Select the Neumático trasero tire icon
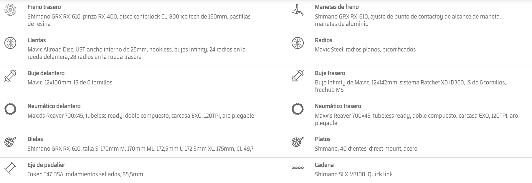 click(x=298, y=109)
